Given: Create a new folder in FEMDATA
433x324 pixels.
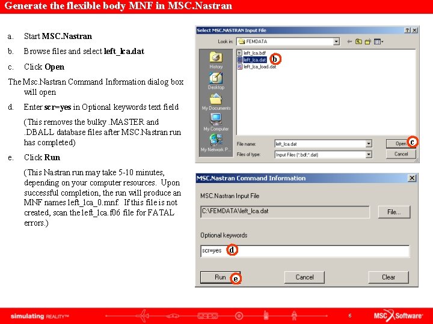Looking at the screenshot, I should 368,41.
